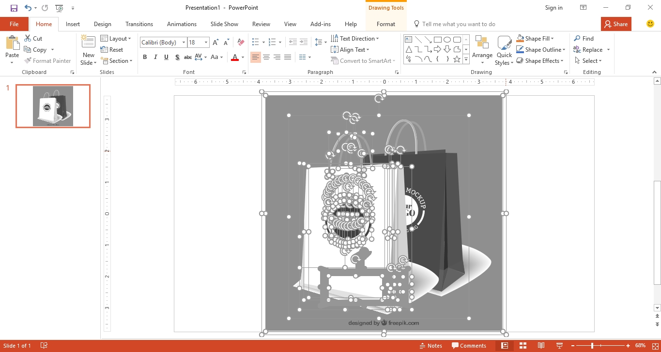This screenshot has height=352, width=661.
Task: Select slide 1 thumbnail in the pane
Action: pos(53,106)
